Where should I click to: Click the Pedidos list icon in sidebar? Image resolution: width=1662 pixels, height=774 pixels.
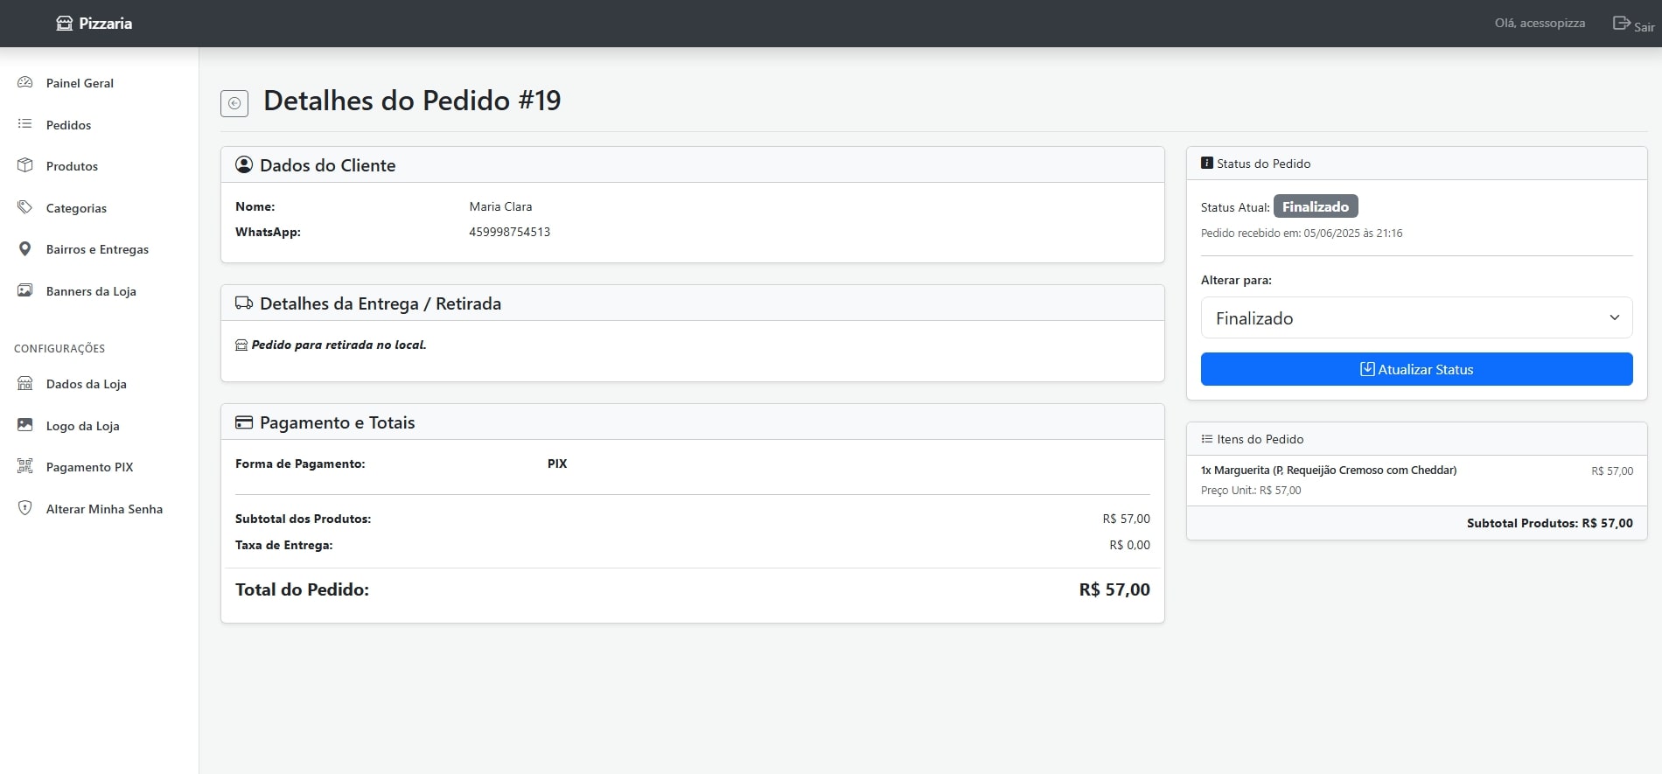(25, 124)
